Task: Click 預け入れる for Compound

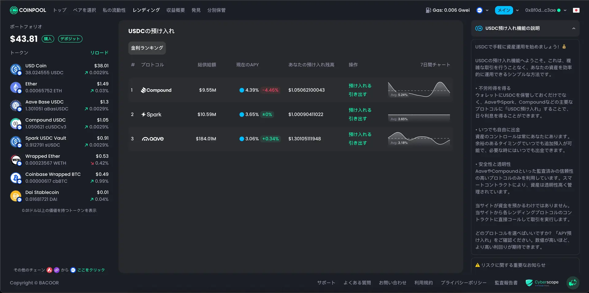Action: (x=360, y=86)
